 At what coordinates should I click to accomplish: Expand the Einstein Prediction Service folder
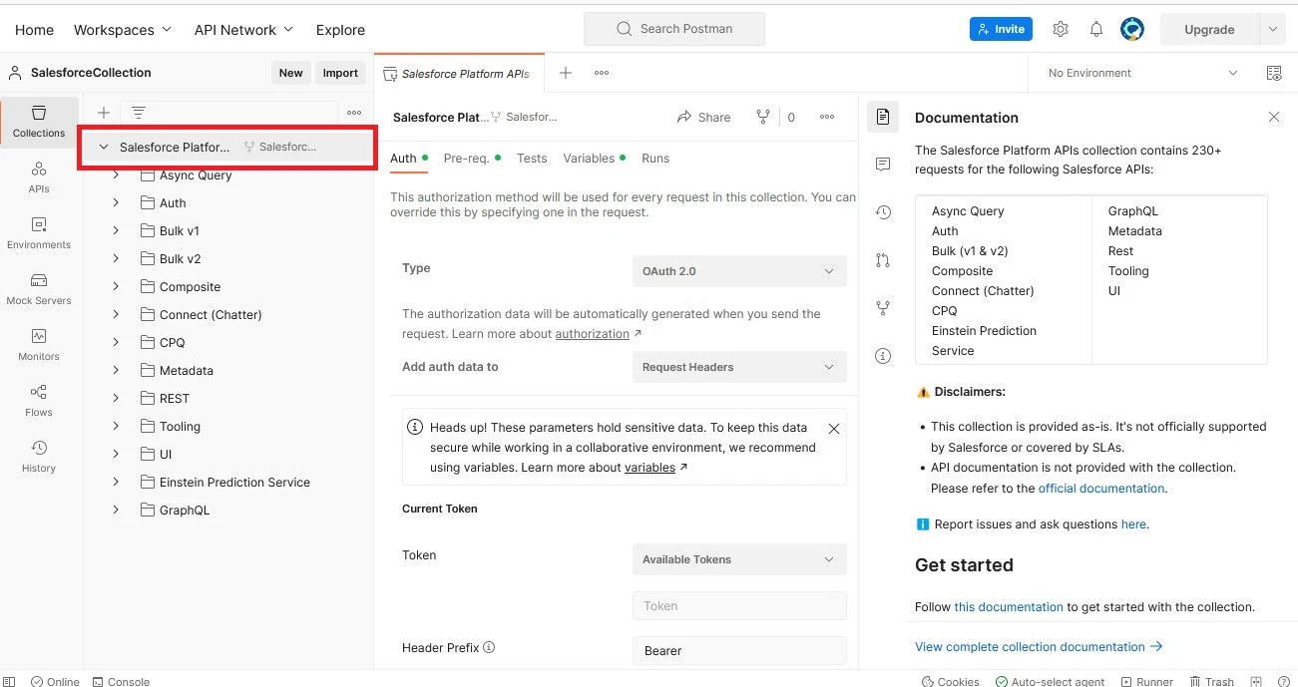(x=116, y=482)
